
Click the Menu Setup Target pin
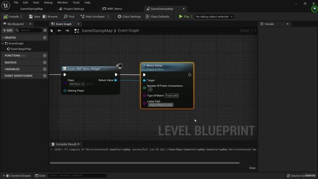pos(145,81)
